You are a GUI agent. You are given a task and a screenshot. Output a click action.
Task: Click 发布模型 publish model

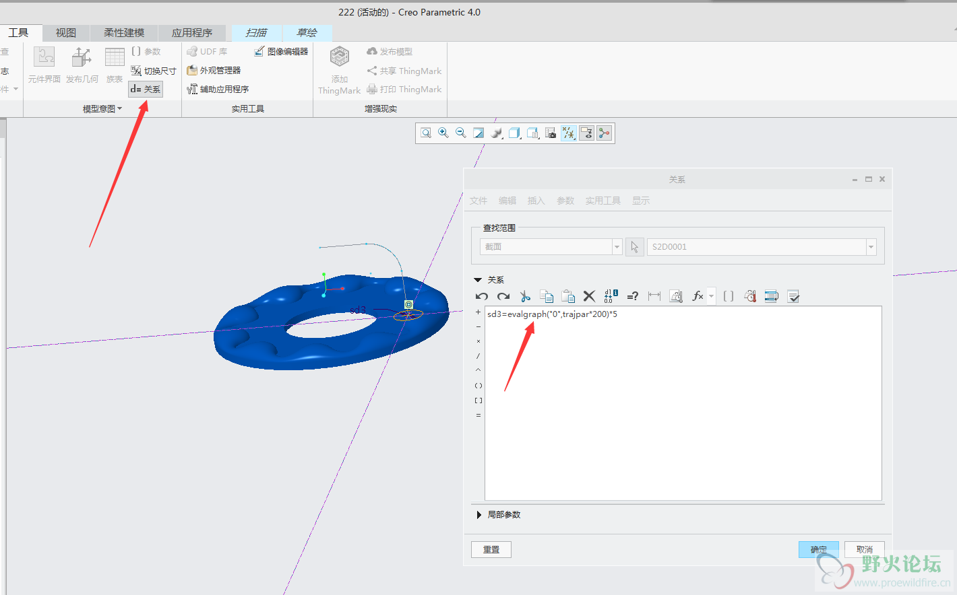390,51
